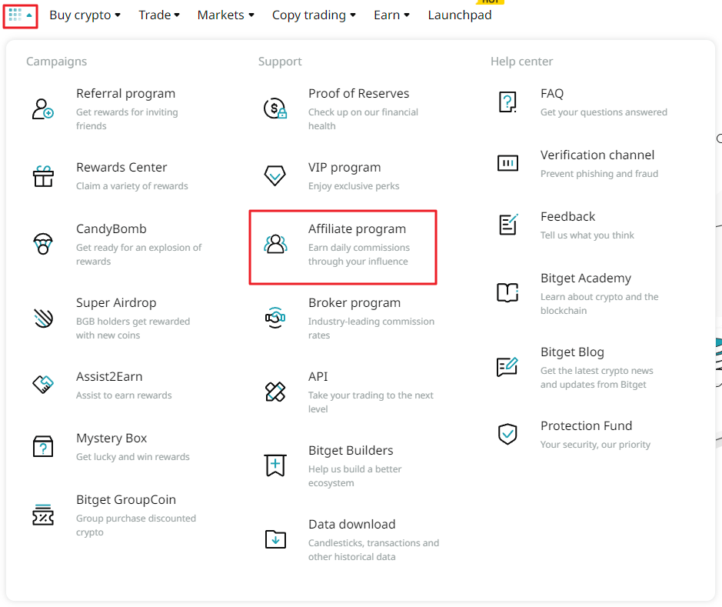The image size is (722, 607).
Task: Open Broker program title link
Action: tap(354, 302)
